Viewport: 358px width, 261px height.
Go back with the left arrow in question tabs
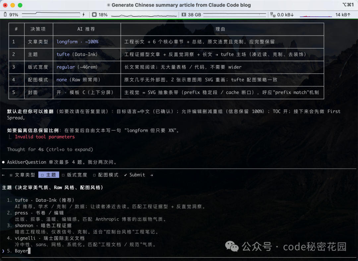3,175
